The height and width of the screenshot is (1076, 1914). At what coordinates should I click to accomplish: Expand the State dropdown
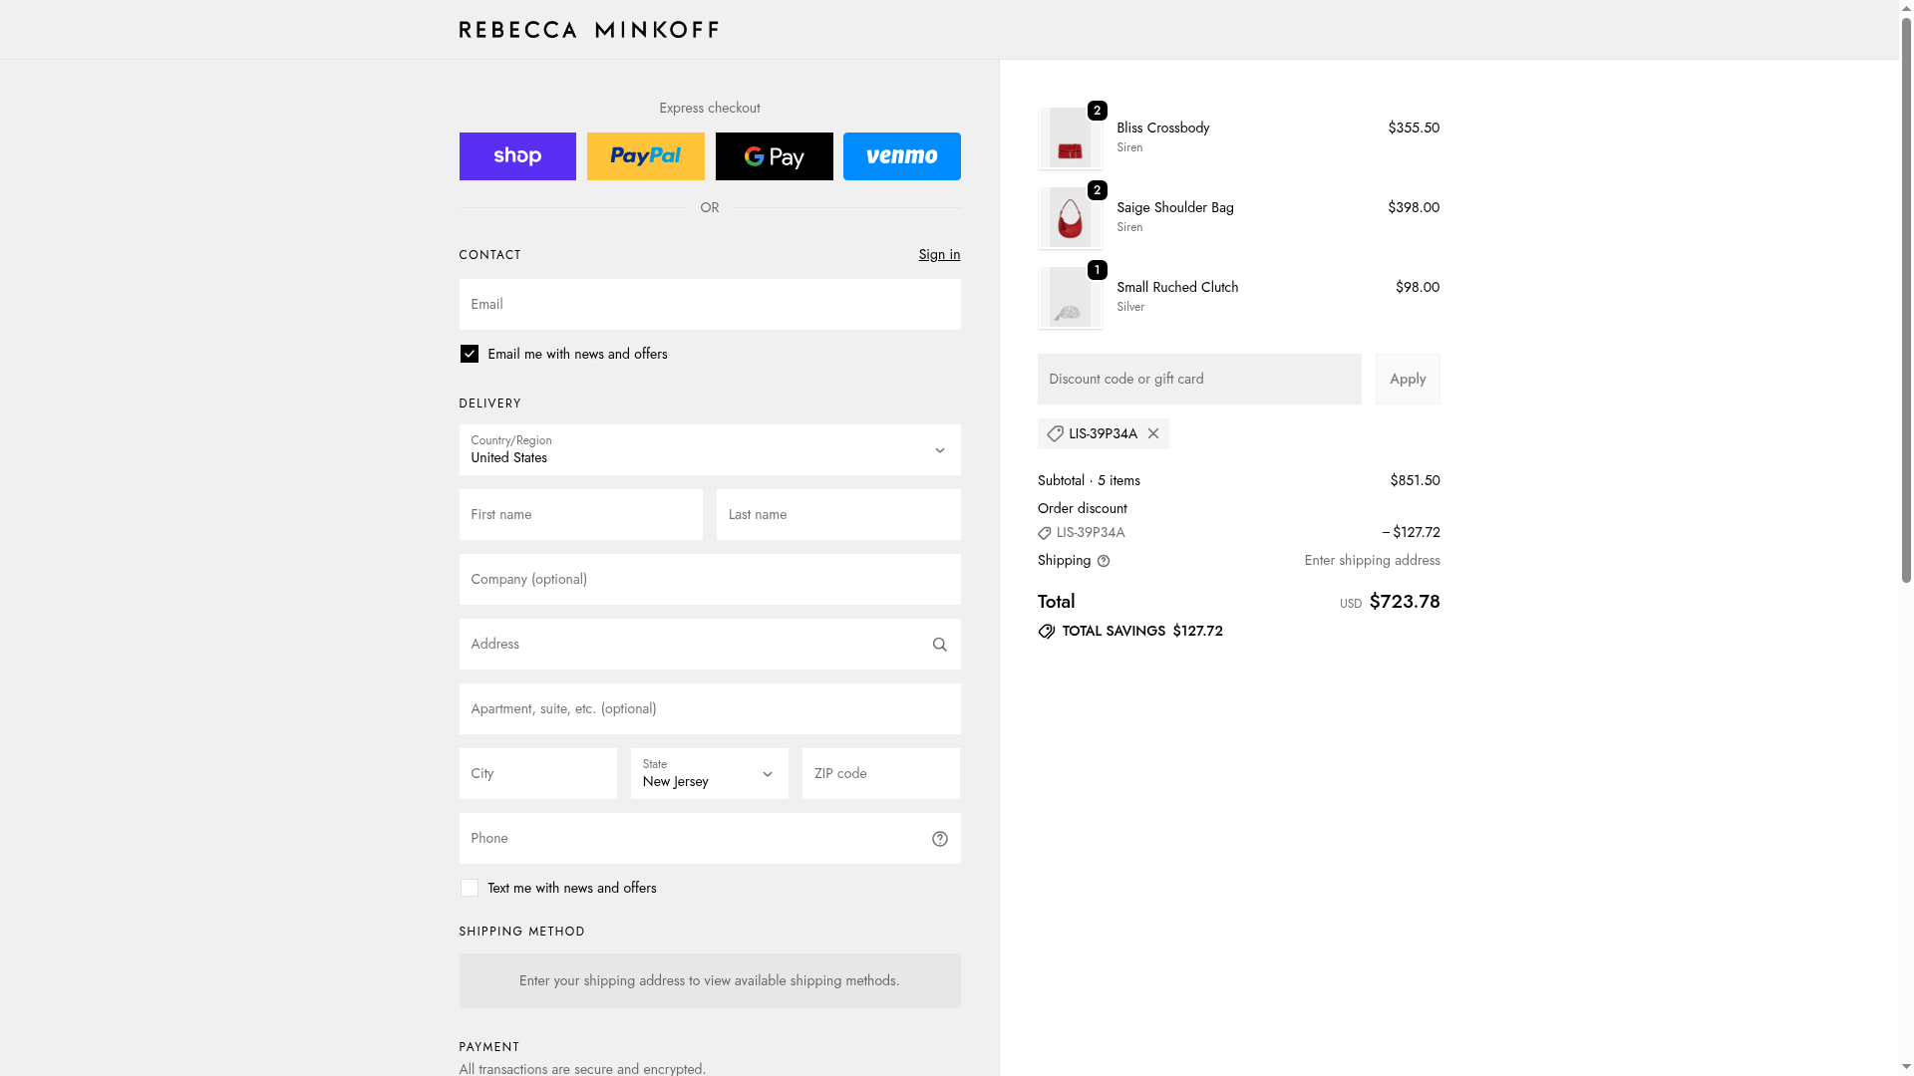(709, 773)
